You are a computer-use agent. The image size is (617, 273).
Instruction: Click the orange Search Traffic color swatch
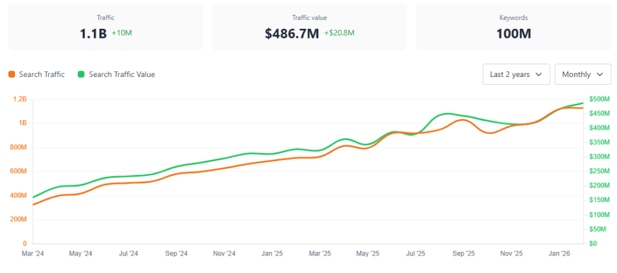tap(12, 74)
